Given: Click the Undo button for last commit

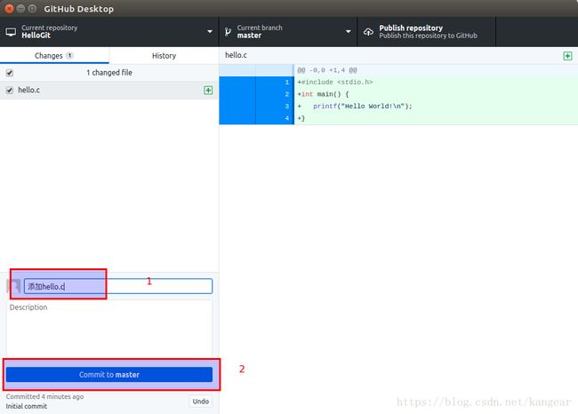Looking at the screenshot, I should click(x=201, y=402).
